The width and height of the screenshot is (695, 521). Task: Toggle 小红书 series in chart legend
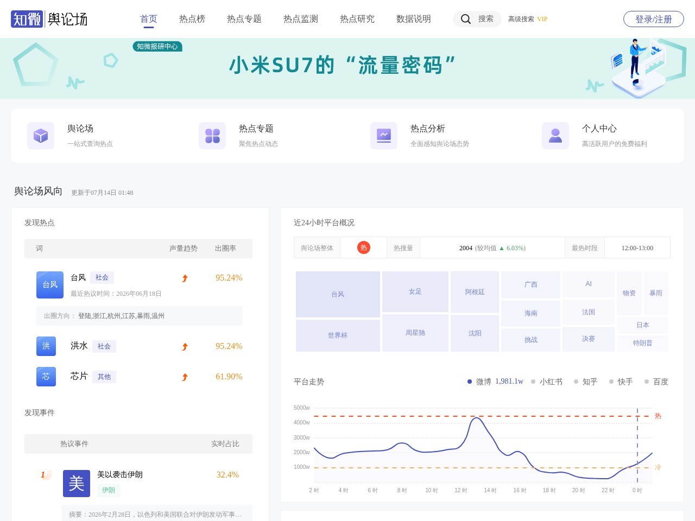[x=547, y=382]
